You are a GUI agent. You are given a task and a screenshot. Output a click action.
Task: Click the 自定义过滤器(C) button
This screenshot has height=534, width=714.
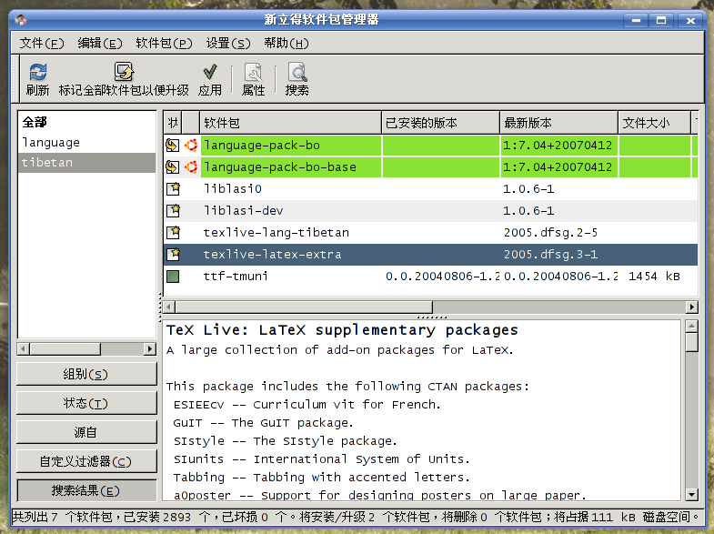click(x=86, y=461)
